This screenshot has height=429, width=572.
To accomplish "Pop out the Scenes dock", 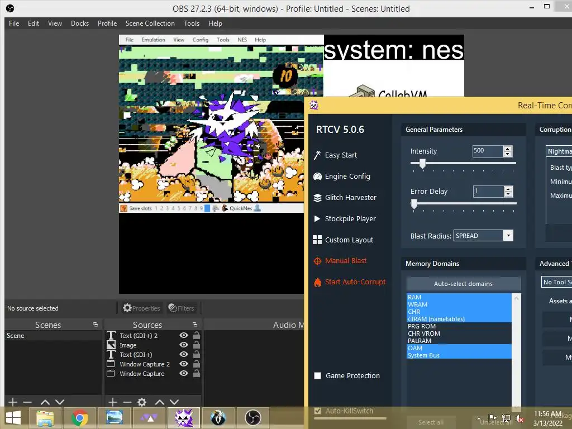I will (x=95, y=325).
